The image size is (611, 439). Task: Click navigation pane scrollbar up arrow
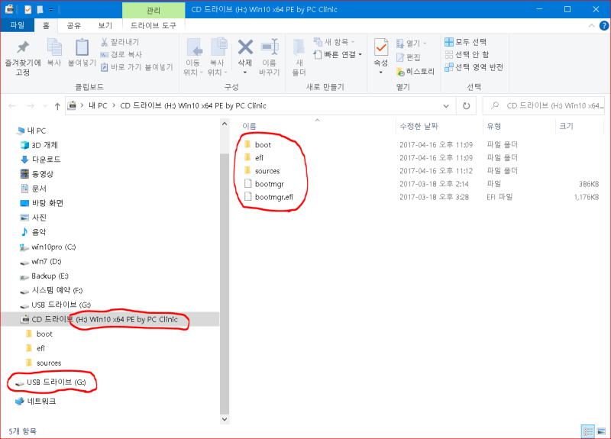click(225, 124)
